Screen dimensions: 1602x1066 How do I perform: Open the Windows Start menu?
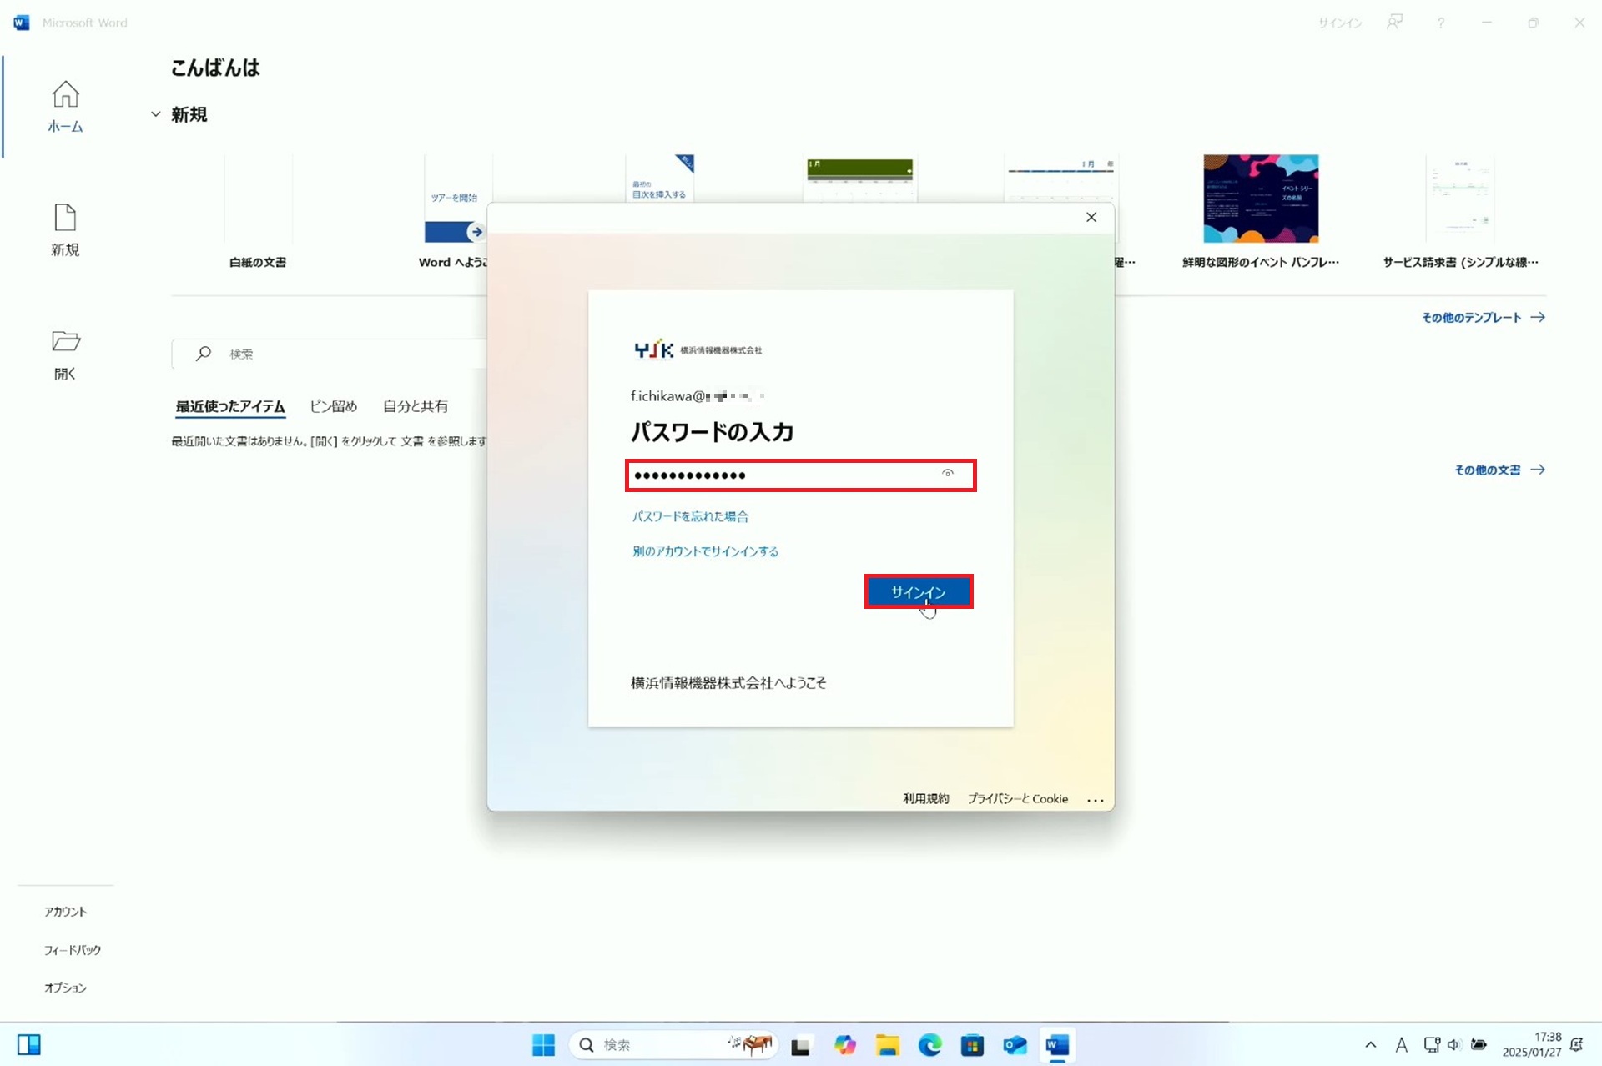click(543, 1044)
